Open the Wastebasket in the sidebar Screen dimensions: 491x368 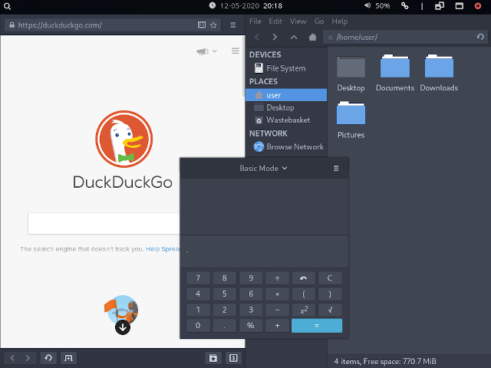[287, 120]
